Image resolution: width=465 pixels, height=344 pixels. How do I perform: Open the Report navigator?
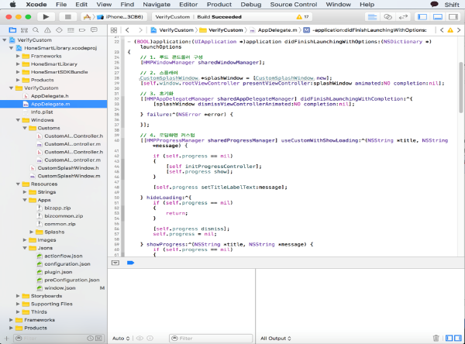point(94,30)
